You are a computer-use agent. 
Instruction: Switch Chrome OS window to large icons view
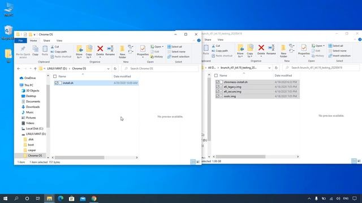[x=198, y=162]
